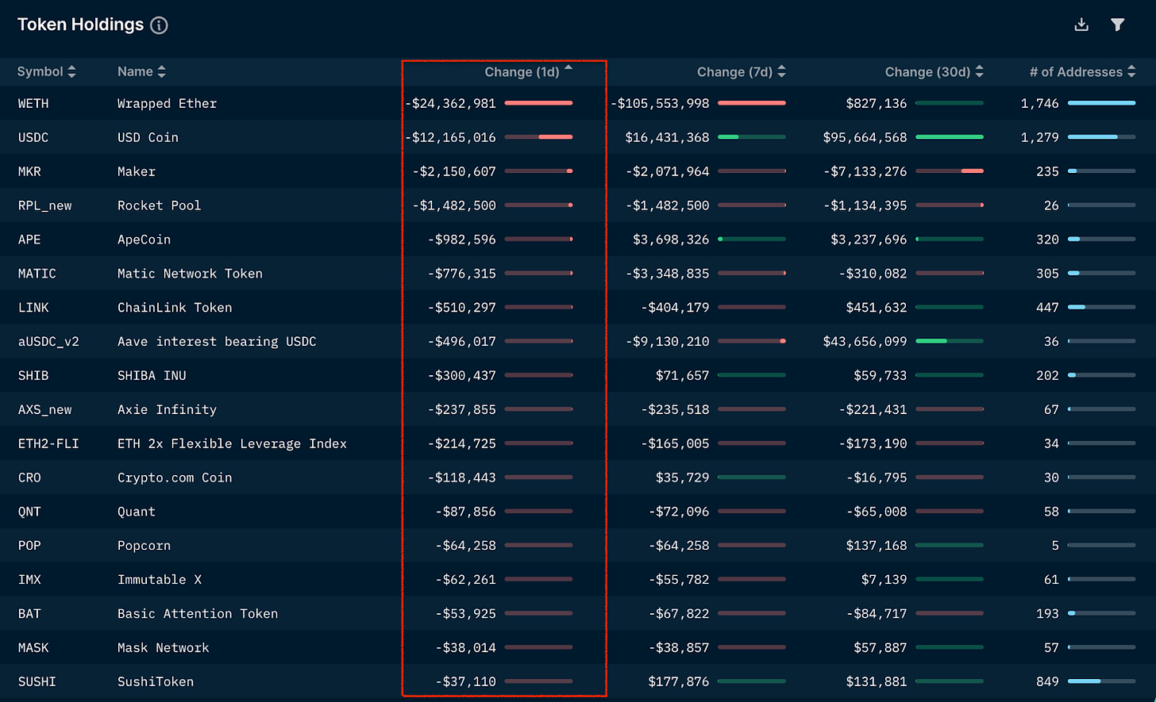Click the AXS_new symbol

coord(44,409)
